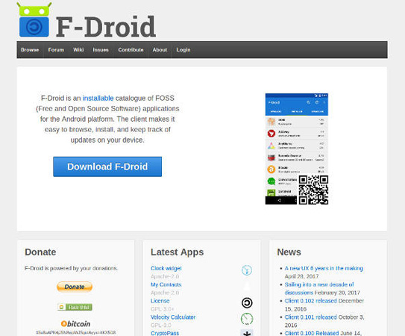This screenshot has width=405, height=336.
Task: Click the bitcoin logo
Action: point(75,323)
